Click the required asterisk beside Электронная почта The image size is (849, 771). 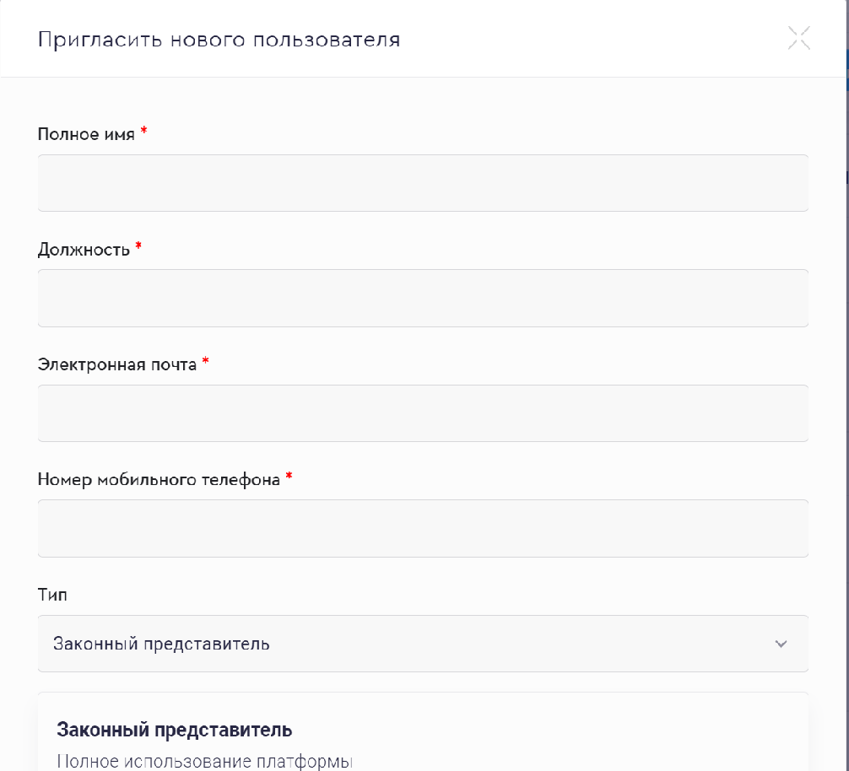tap(205, 363)
